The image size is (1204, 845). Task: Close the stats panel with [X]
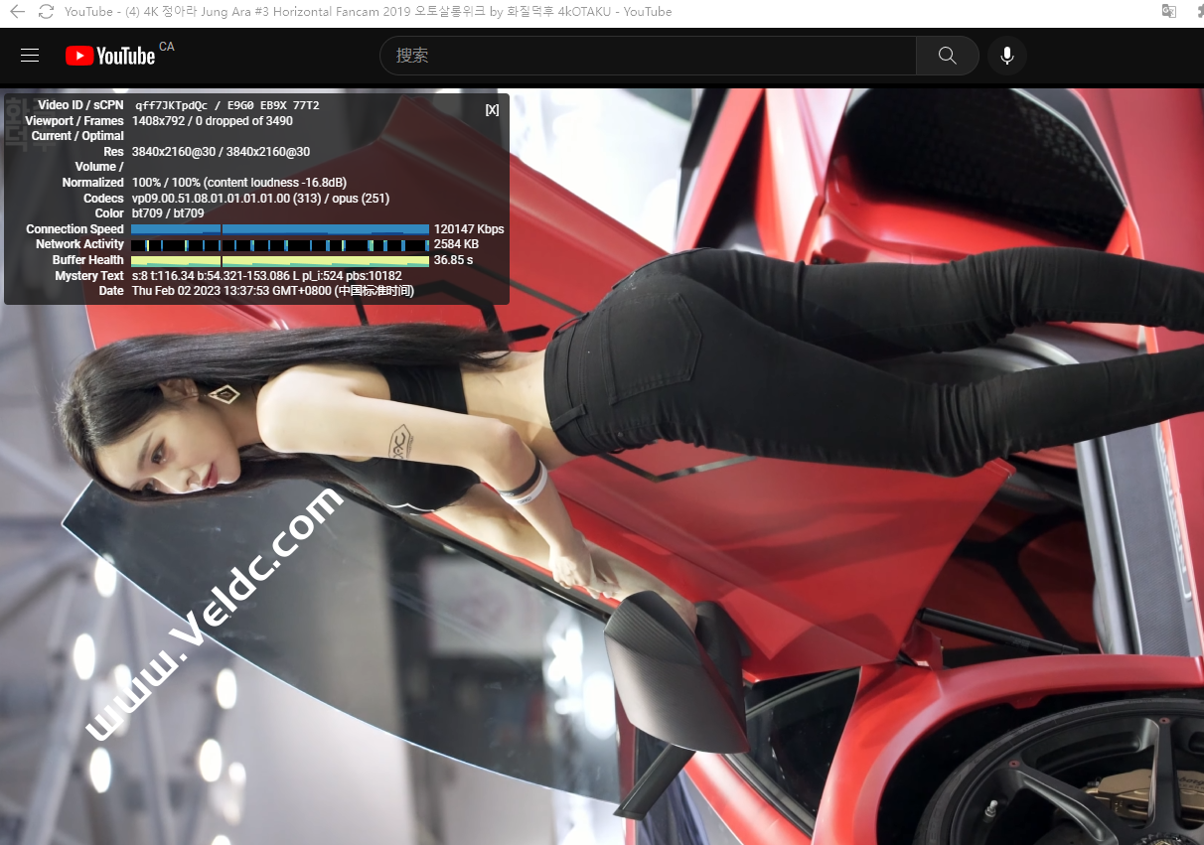492,110
